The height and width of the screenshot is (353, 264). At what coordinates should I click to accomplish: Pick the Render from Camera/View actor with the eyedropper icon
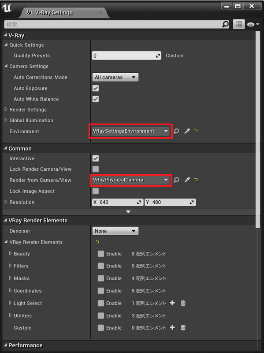click(187, 180)
